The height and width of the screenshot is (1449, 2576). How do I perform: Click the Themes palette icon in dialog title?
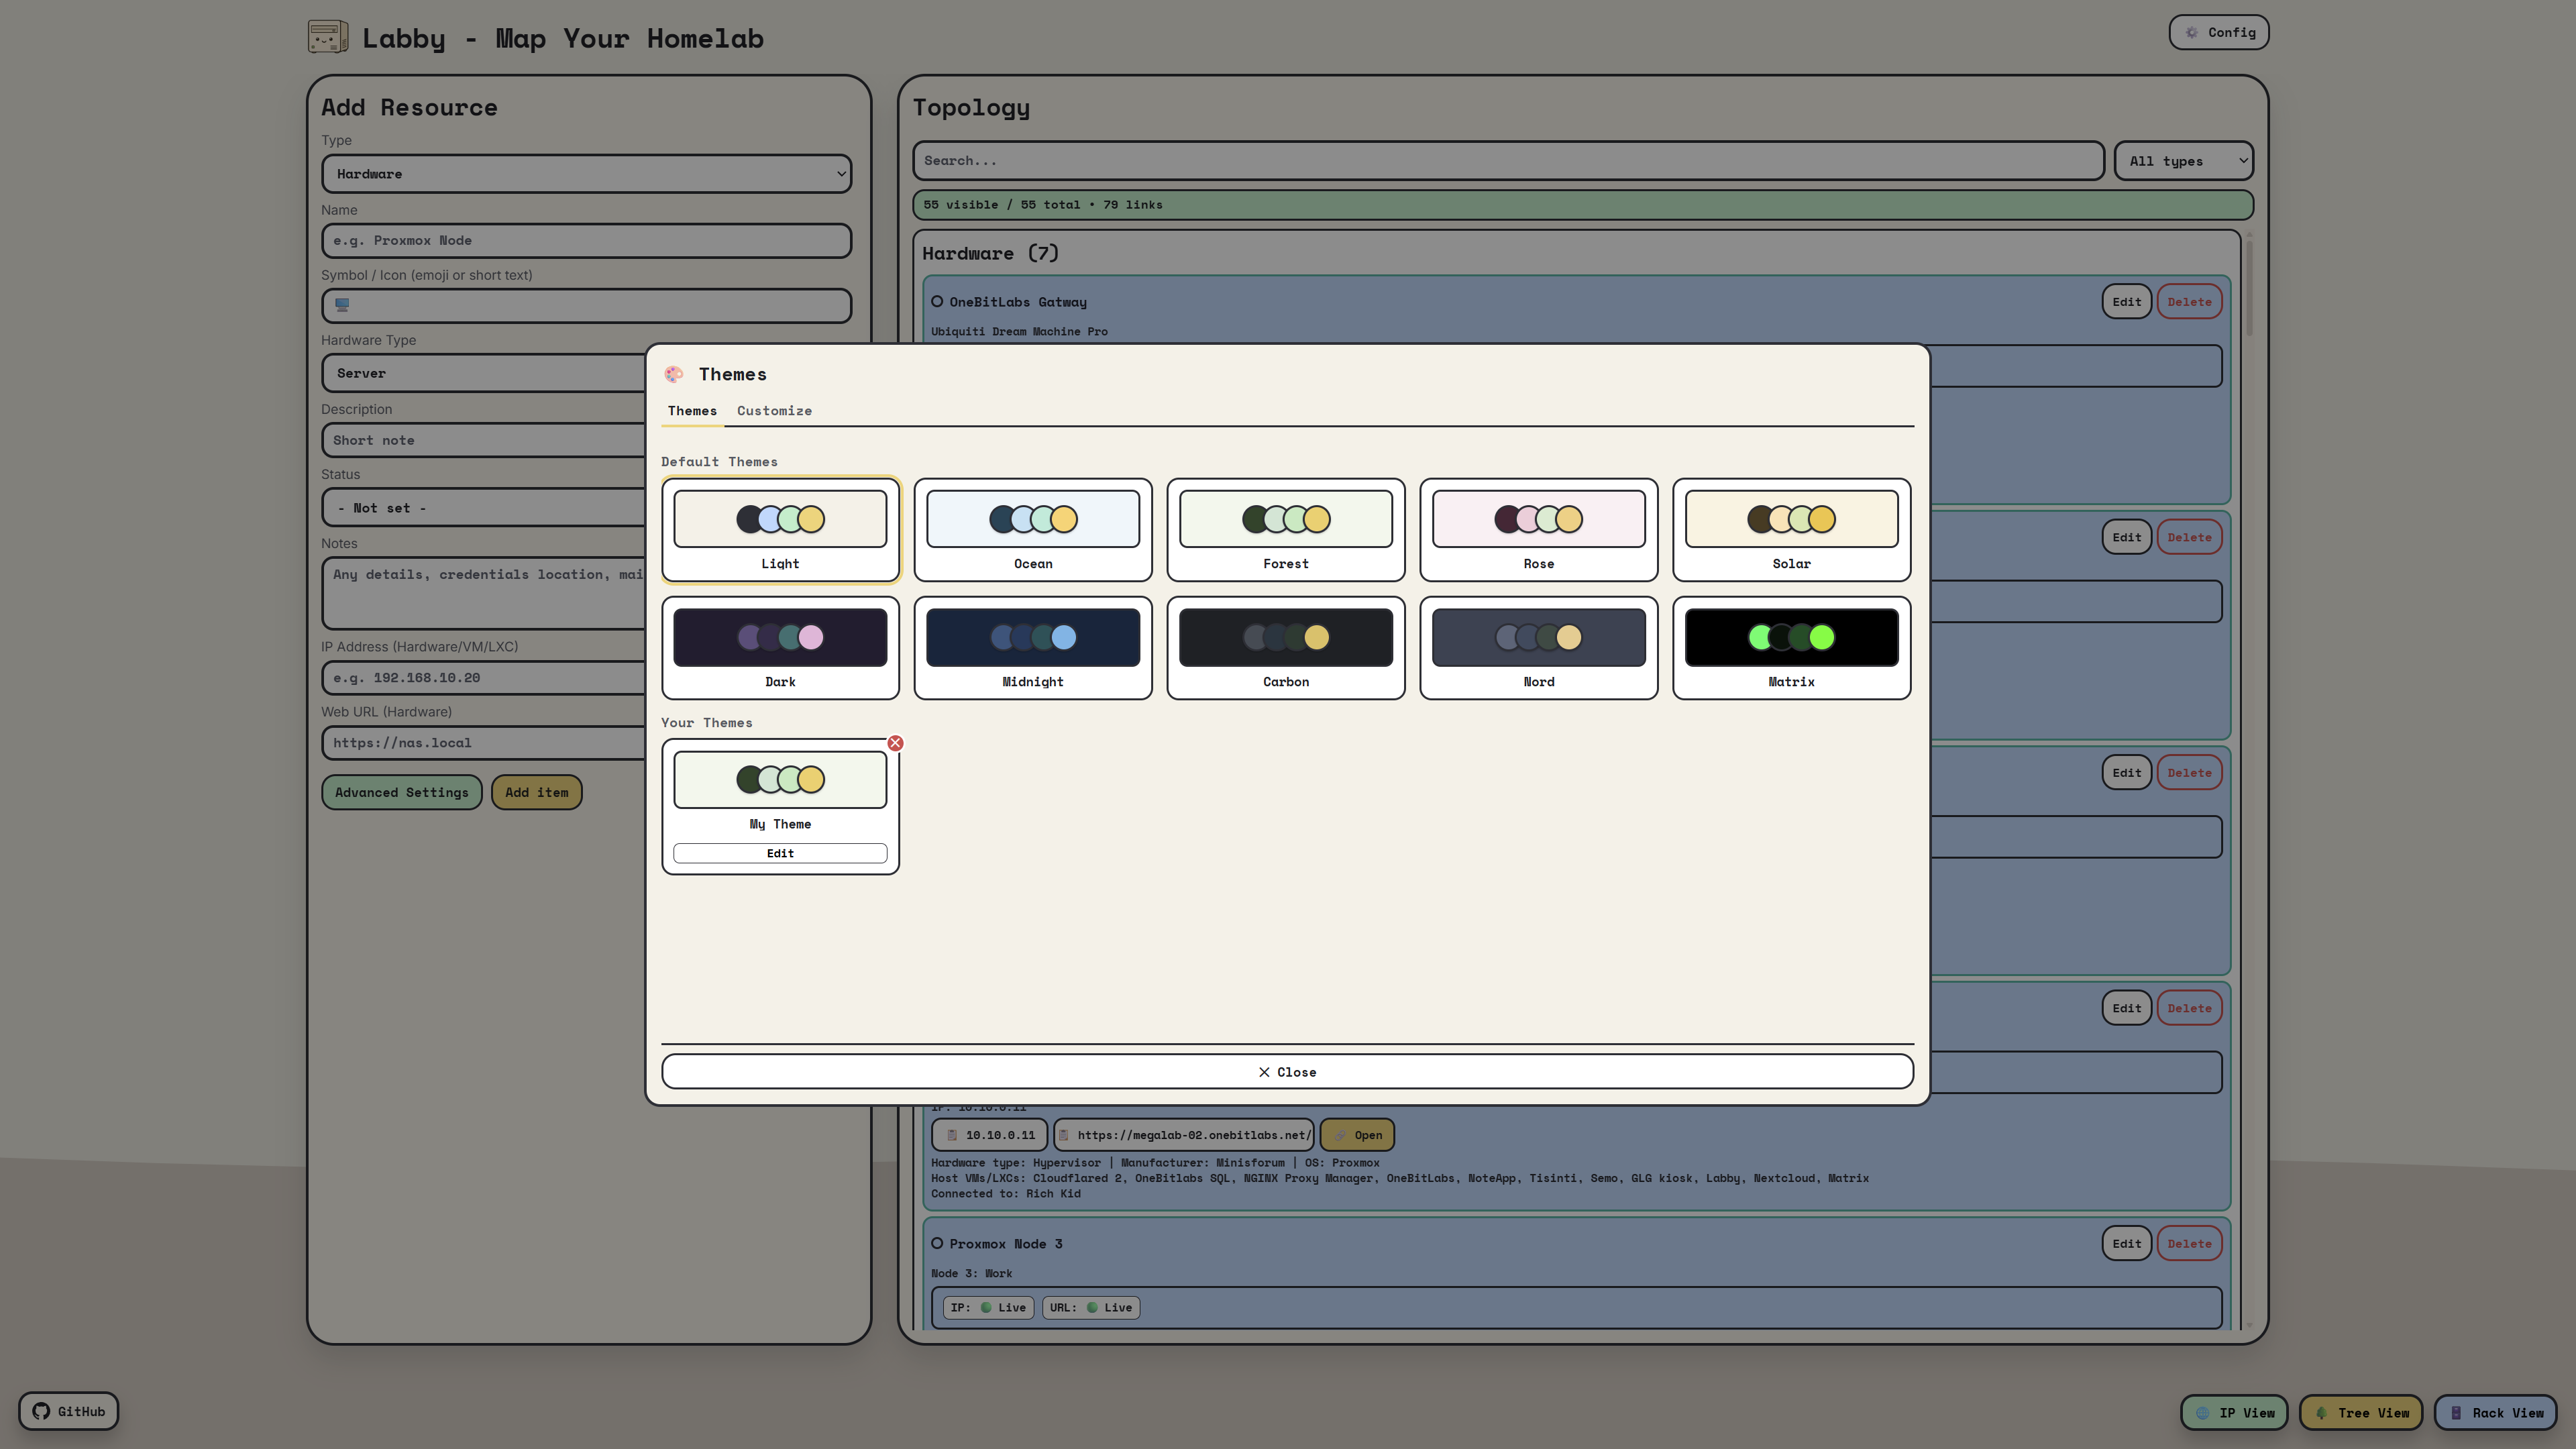point(674,374)
